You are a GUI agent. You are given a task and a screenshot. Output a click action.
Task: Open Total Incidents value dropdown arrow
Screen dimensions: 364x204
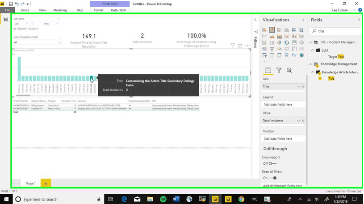click(298, 121)
